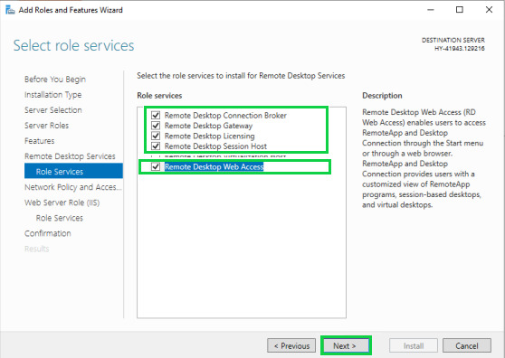
Task: Cancel the wizard
Action: 467,345
